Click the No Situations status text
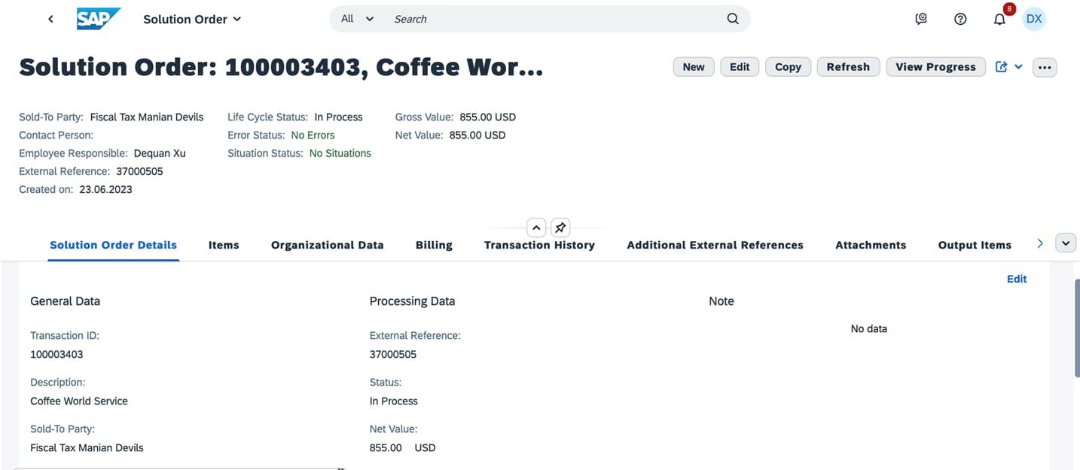The image size is (1080, 470). (x=340, y=153)
